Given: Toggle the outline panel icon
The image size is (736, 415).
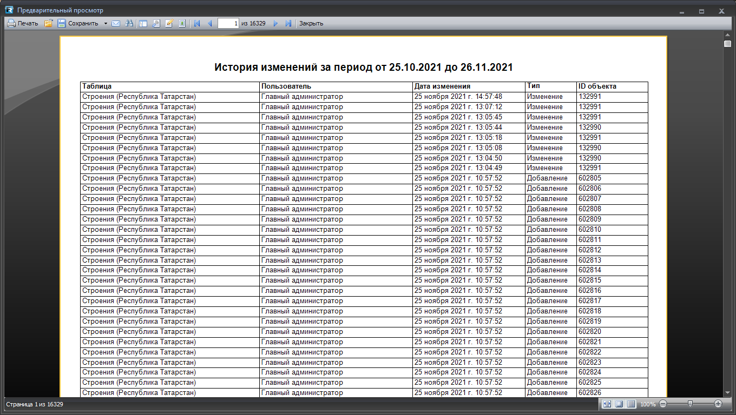Looking at the screenshot, I should 143,23.
